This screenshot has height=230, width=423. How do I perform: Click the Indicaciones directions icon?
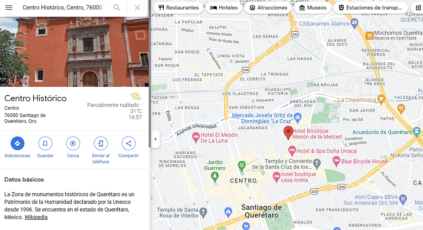(x=18, y=144)
